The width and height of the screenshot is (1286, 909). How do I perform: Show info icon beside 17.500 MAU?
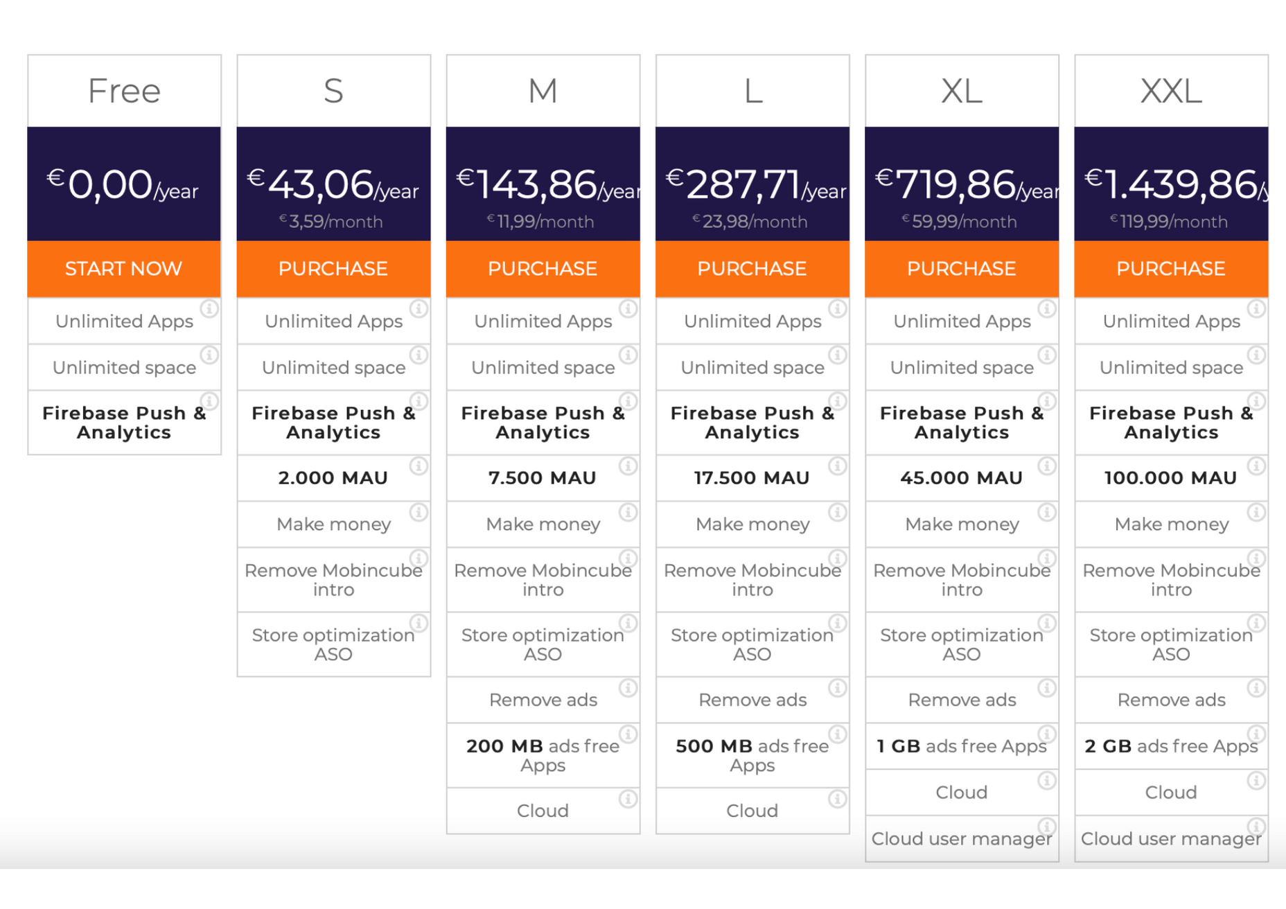coord(838,466)
